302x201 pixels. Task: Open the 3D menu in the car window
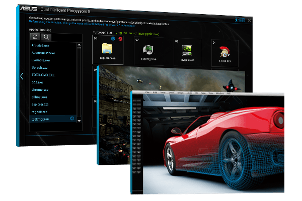(196, 93)
